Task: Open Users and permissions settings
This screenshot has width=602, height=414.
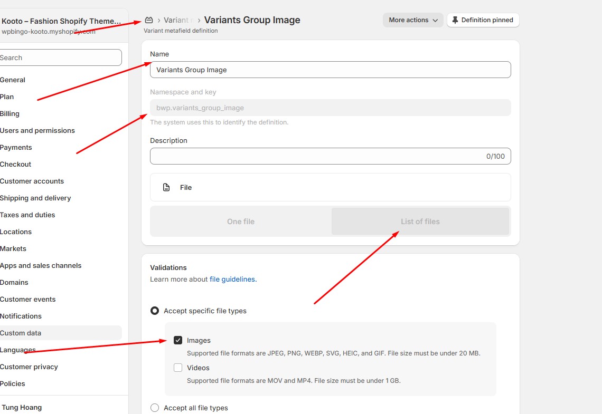Action: click(37, 130)
